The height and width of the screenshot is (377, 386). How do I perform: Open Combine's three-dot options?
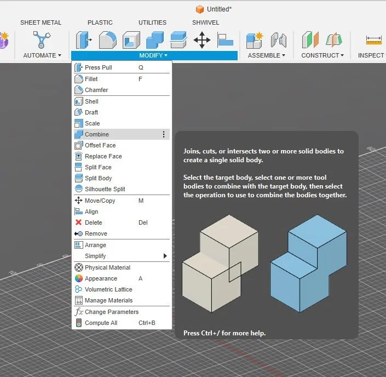pyautogui.click(x=164, y=134)
